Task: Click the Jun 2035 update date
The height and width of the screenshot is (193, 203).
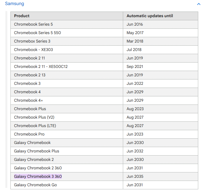Action: click(x=135, y=176)
